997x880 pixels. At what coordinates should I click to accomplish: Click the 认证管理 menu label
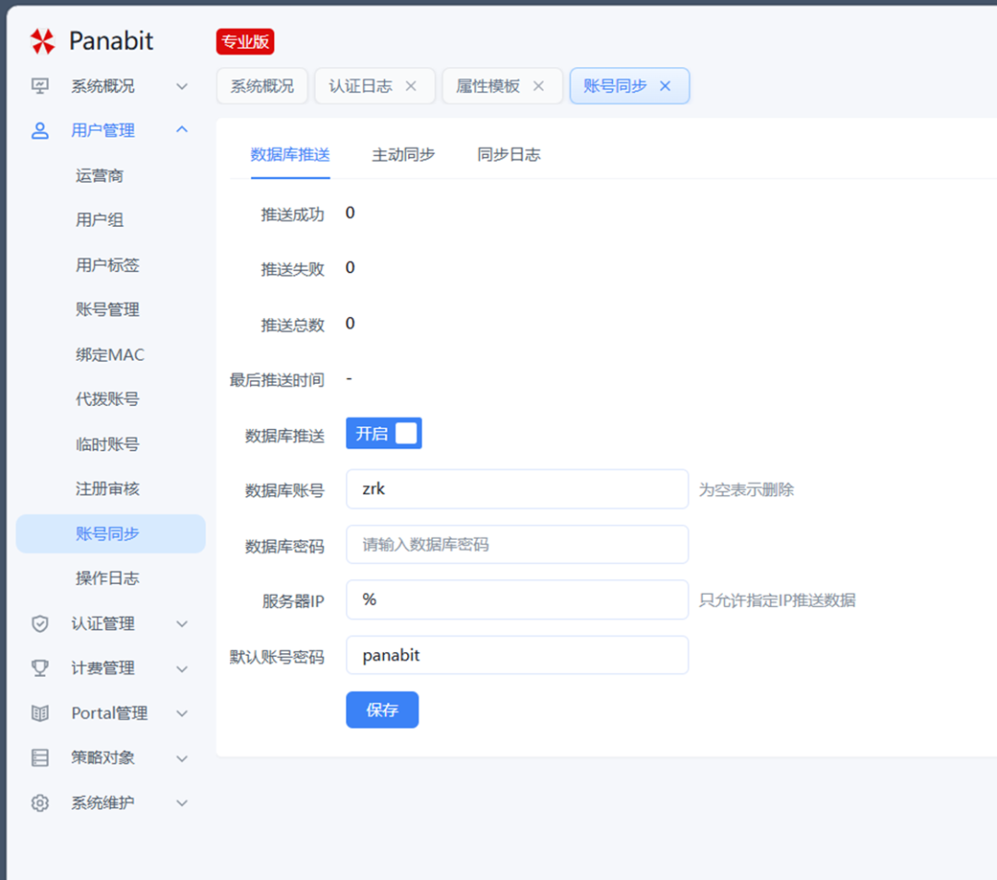103,624
